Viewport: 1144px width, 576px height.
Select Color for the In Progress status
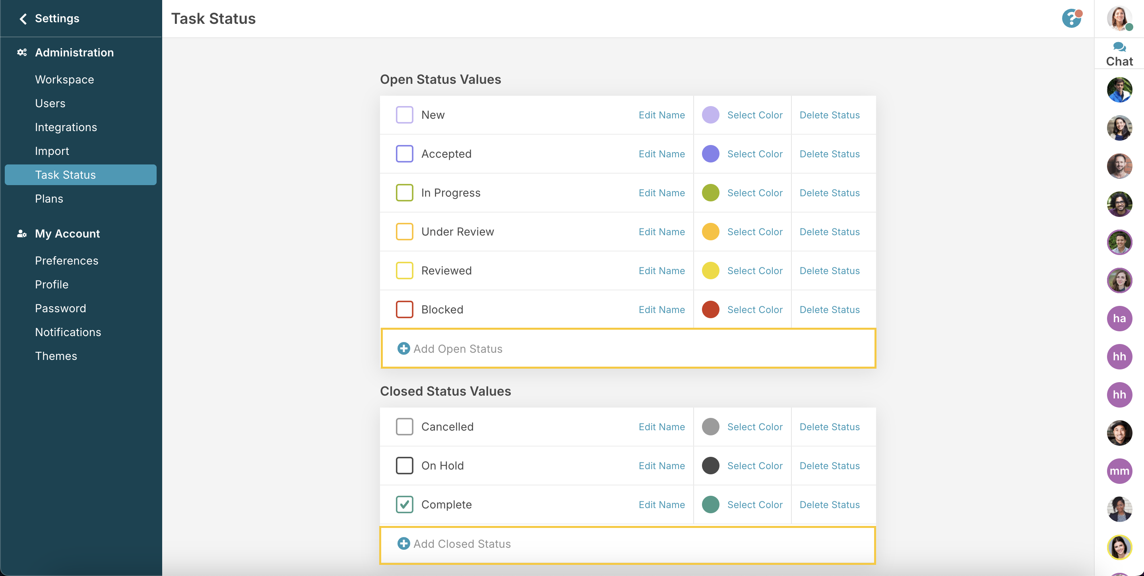point(755,193)
